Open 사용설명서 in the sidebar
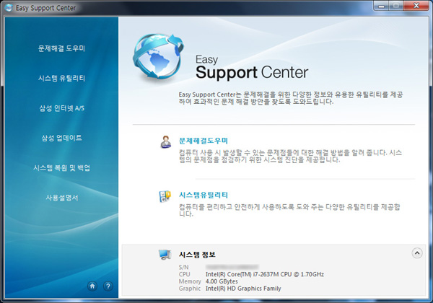This screenshot has height=303, width=433. 61,198
